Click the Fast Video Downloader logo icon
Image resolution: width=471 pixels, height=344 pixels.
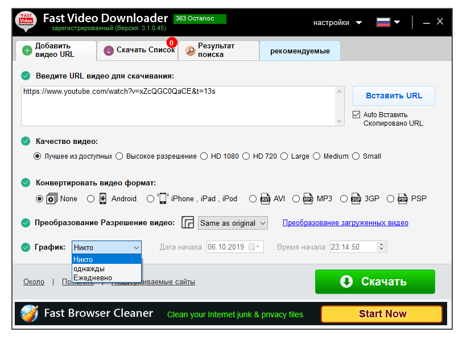pos(26,22)
